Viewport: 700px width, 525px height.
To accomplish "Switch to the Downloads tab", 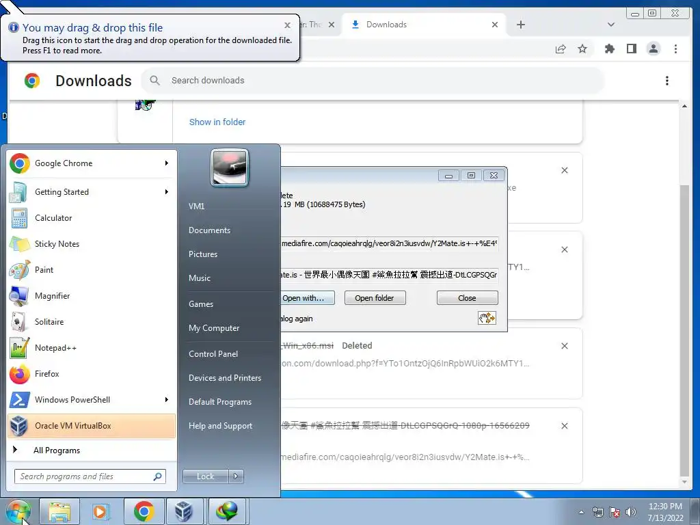I will pyautogui.click(x=425, y=25).
